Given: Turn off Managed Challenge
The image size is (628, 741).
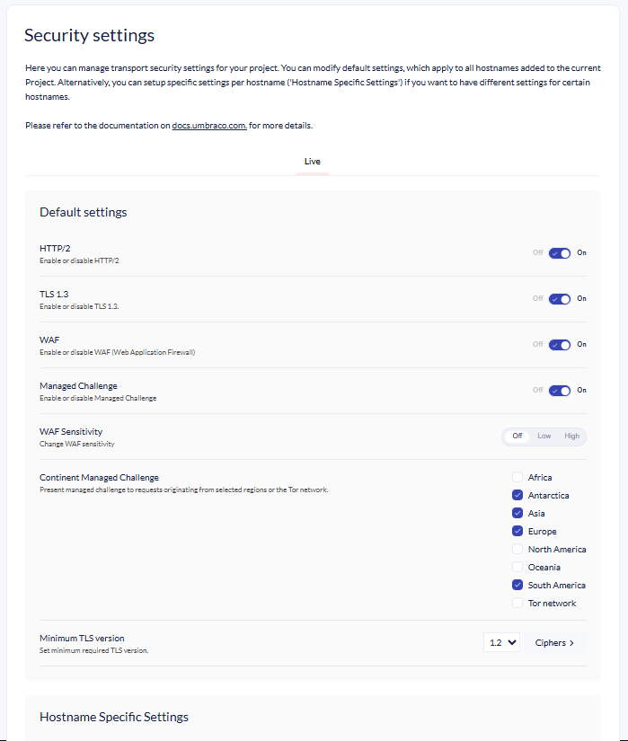Looking at the screenshot, I should [559, 390].
